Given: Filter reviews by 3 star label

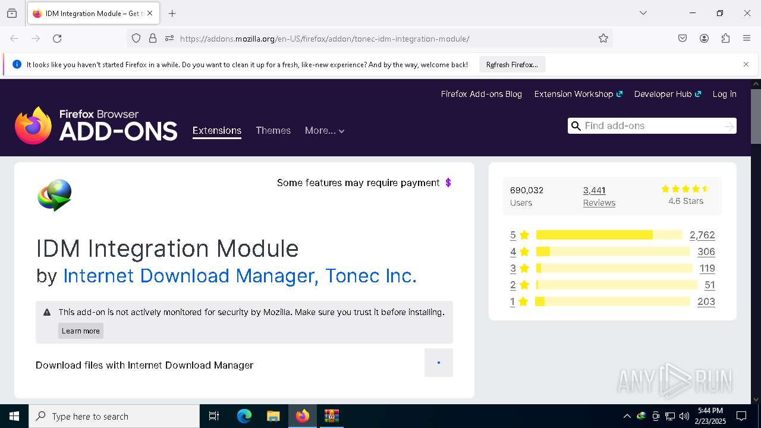Looking at the screenshot, I should pyautogui.click(x=520, y=268).
